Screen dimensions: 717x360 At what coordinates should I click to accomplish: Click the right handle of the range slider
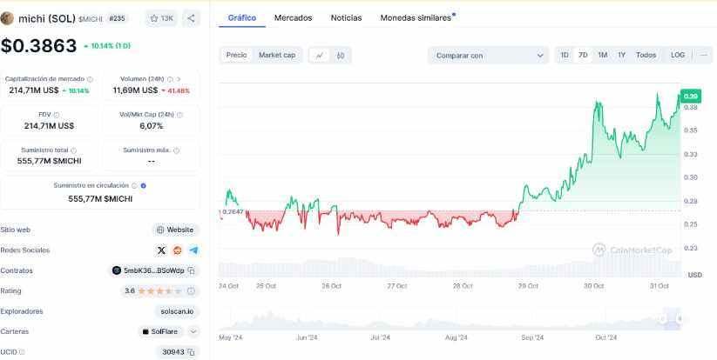click(x=680, y=319)
